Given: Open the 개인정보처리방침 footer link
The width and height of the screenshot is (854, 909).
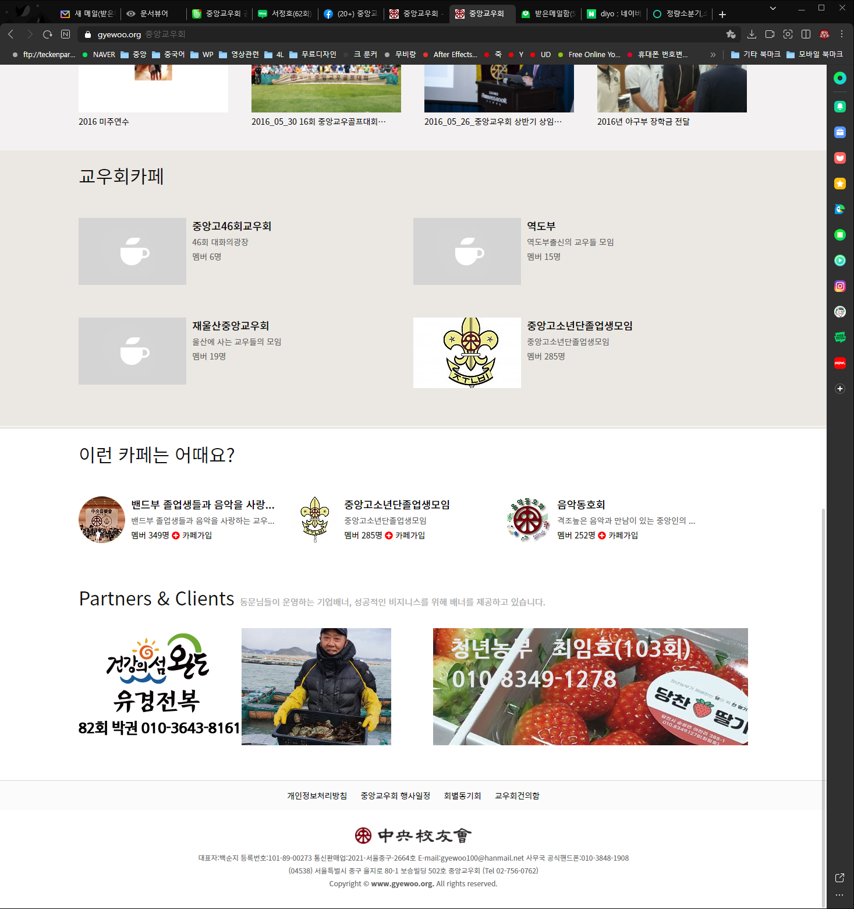Looking at the screenshot, I should pos(317,796).
